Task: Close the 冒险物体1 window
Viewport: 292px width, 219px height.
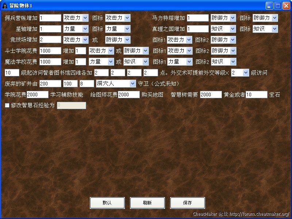Action: pyautogui.click(x=286, y=5)
